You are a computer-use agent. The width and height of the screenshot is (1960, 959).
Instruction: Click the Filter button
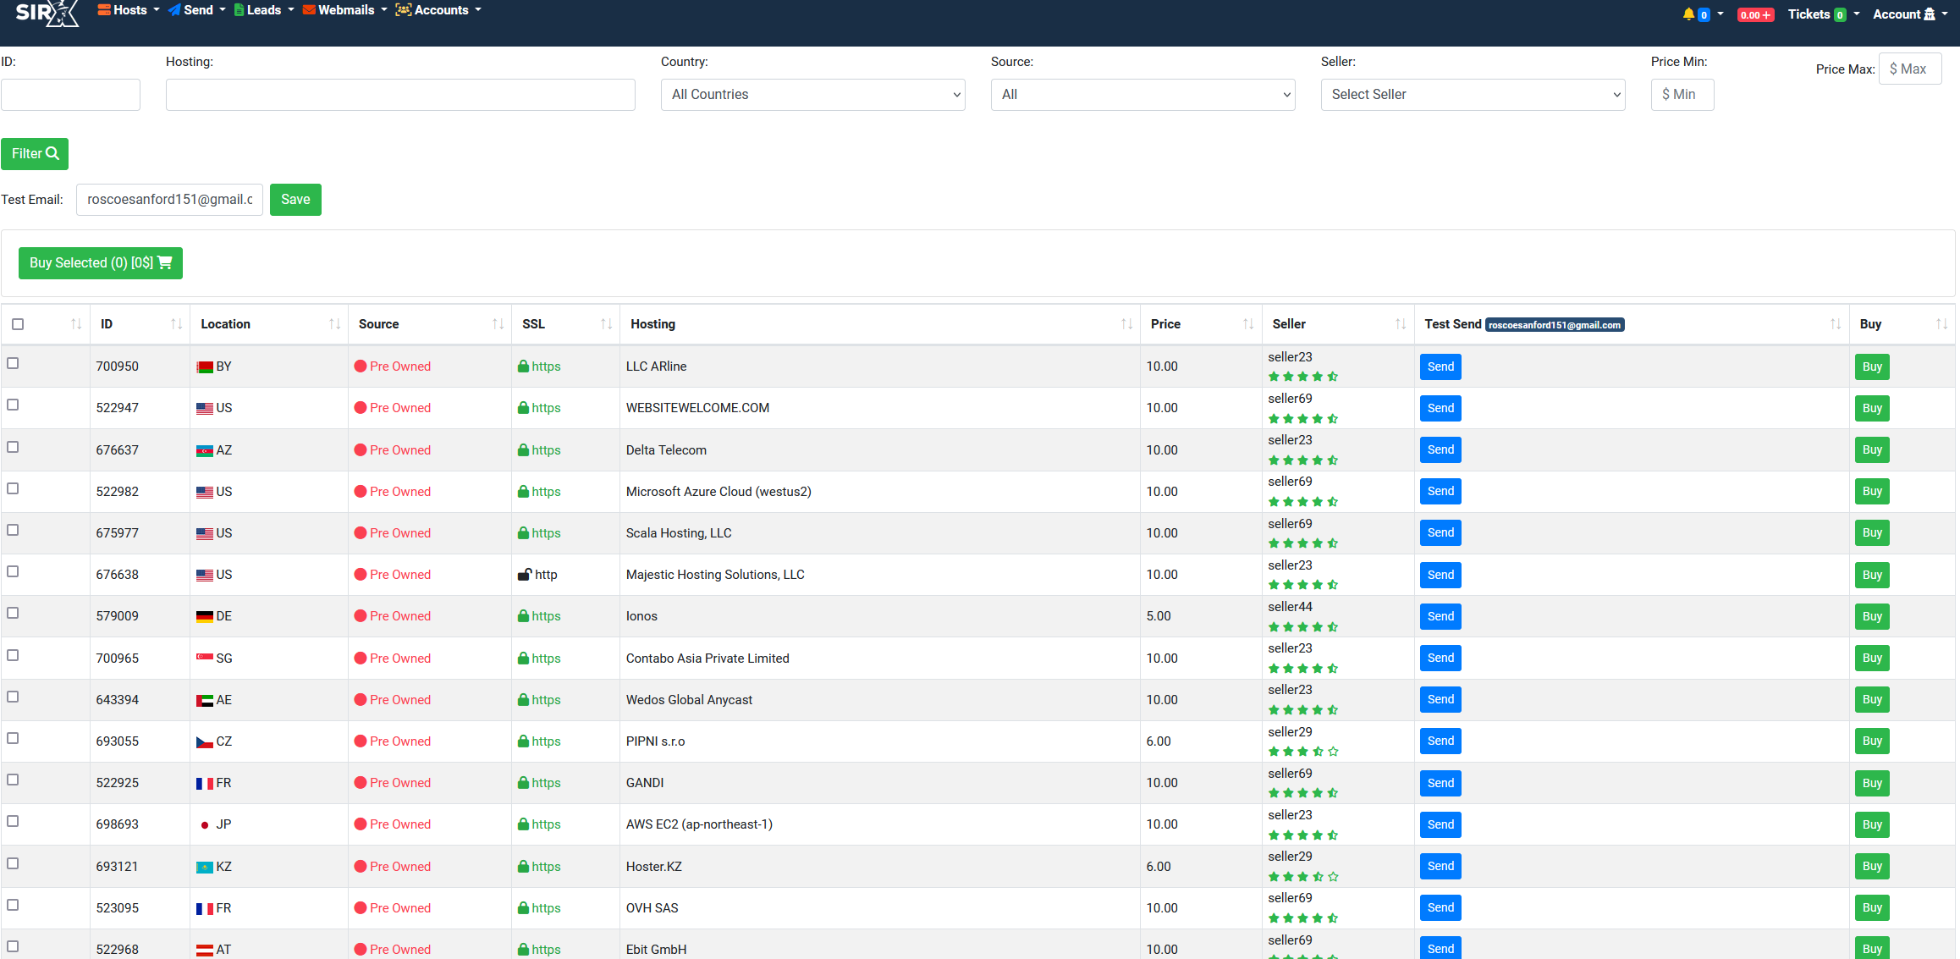click(x=35, y=154)
